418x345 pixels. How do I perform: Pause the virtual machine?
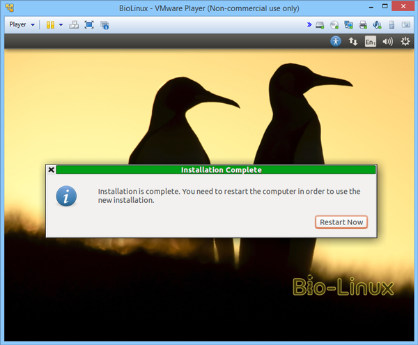pyautogui.click(x=50, y=25)
